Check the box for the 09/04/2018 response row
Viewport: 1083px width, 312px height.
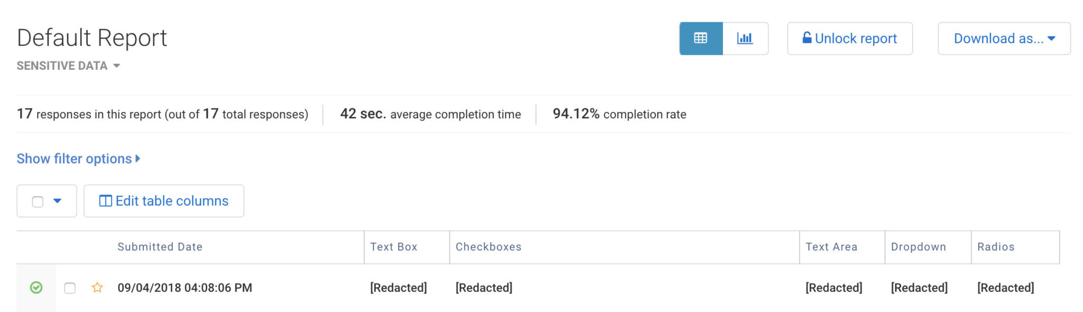(x=70, y=288)
